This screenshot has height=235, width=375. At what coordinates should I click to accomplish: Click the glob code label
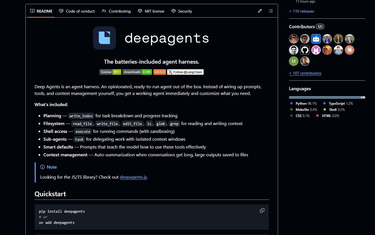[161, 124]
